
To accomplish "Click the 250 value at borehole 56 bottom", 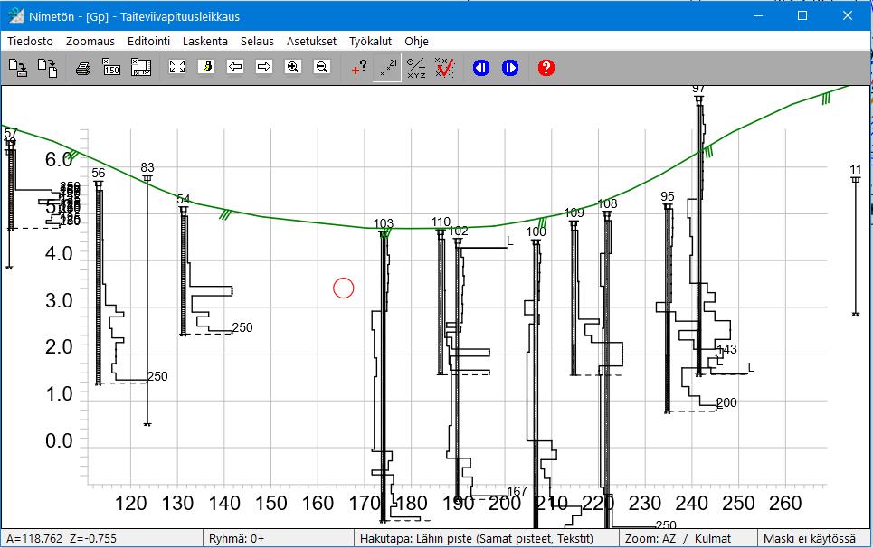I will click(x=157, y=377).
